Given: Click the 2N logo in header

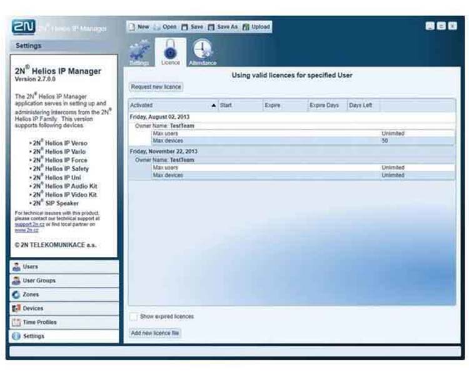Looking at the screenshot, I should [23, 27].
